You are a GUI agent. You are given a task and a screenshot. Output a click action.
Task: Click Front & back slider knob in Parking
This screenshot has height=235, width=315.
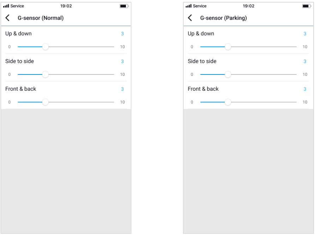click(x=228, y=102)
